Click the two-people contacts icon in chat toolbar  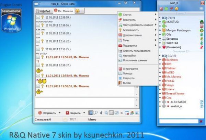pyautogui.click(x=132, y=113)
